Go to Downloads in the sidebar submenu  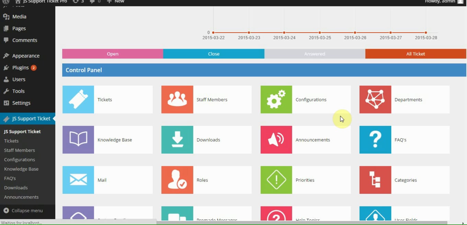click(16, 188)
